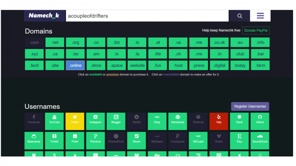Viewport: 296px width, 166px height.
Task: Select the Pandora username tile
Action: tap(95, 141)
